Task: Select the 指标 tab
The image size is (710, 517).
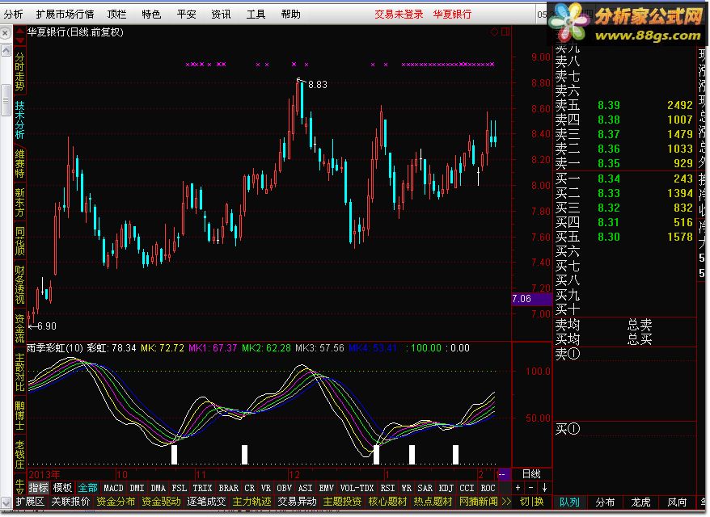Action: coord(39,488)
